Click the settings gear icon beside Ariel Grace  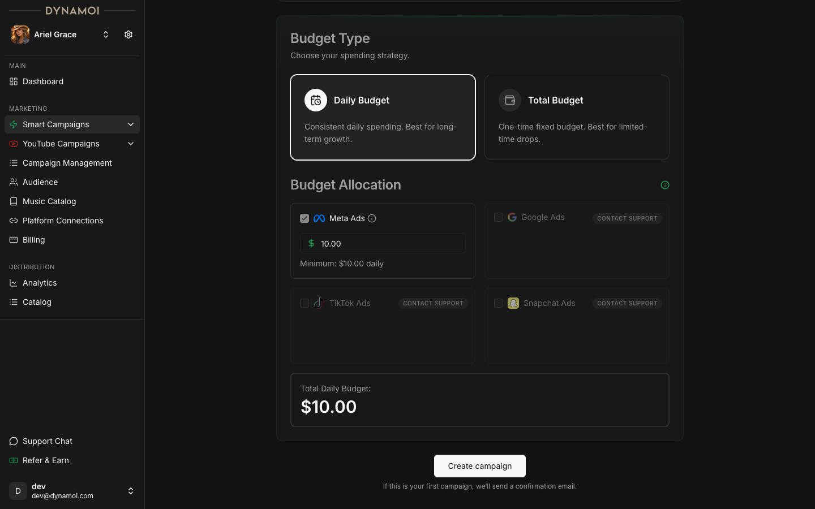pos(128,34)
